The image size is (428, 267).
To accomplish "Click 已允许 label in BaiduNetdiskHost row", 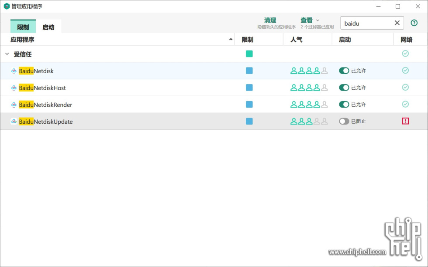I will 359,88.
